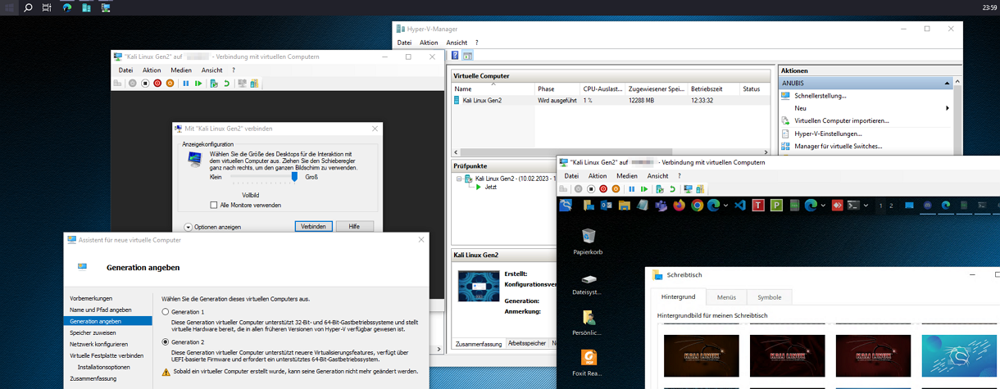Click the Turn Off stop icon in the VM window behind the connect dialog
This screenshot has height=389, width=1000.
coord(145,84)
